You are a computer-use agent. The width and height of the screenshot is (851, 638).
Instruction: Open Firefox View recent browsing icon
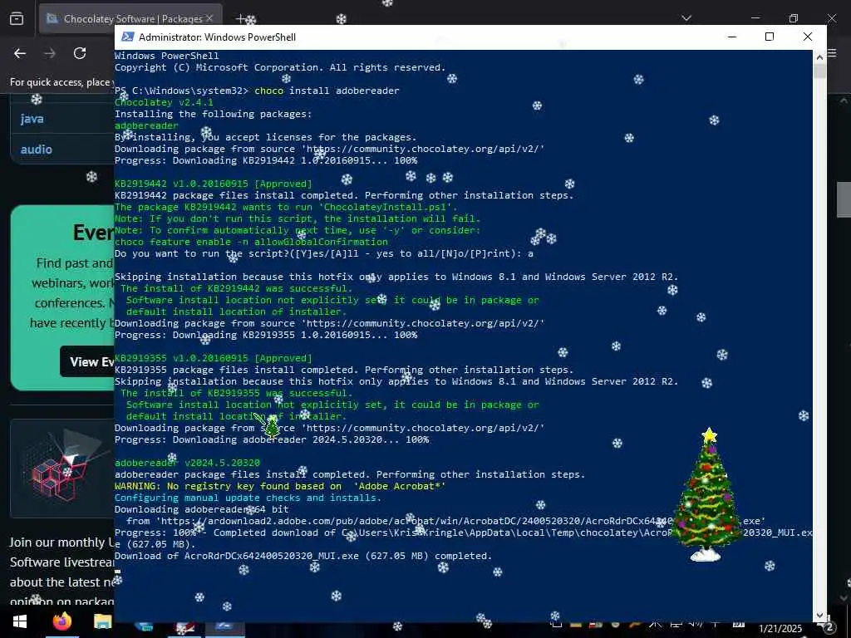pyautogui.click(x=17, y=18)
